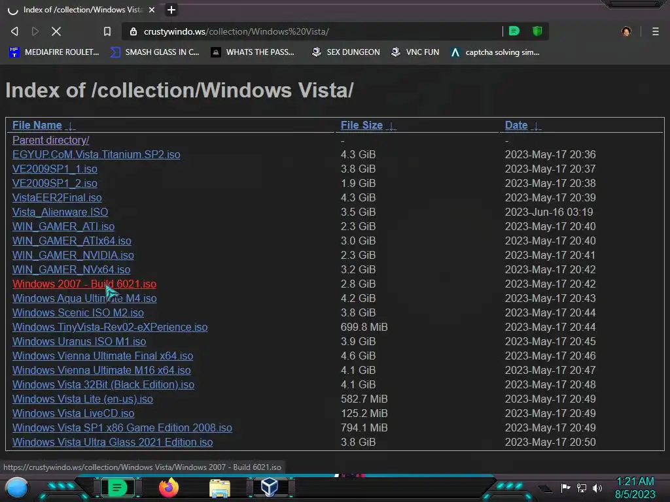Open the VNC FUN bookmark
The width and height of the screenshot is (670, 502).
[x=415, y=52]
